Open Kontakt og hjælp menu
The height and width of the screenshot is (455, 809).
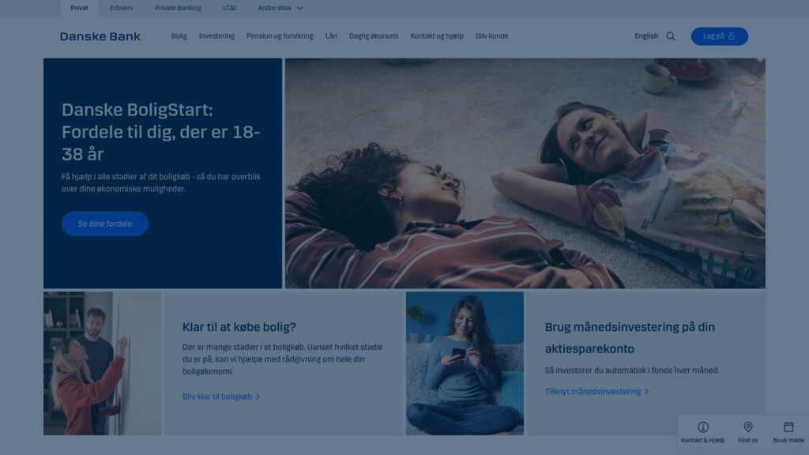(x=437, y=36)
